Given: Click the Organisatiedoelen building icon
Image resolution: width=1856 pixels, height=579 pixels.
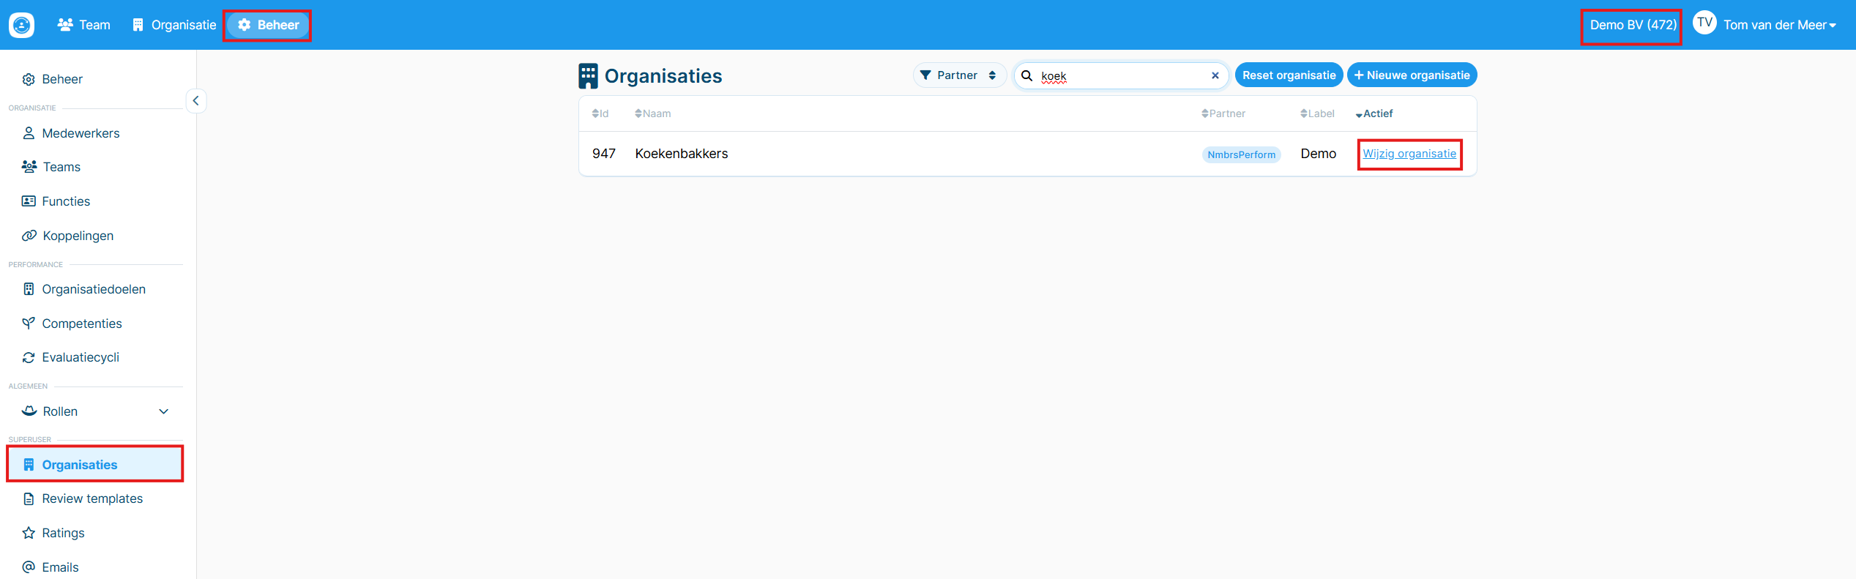Looking at the screenshot, I should (29, 289).
